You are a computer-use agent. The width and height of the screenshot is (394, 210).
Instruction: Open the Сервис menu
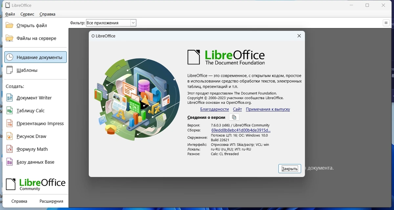click(27, 14)
